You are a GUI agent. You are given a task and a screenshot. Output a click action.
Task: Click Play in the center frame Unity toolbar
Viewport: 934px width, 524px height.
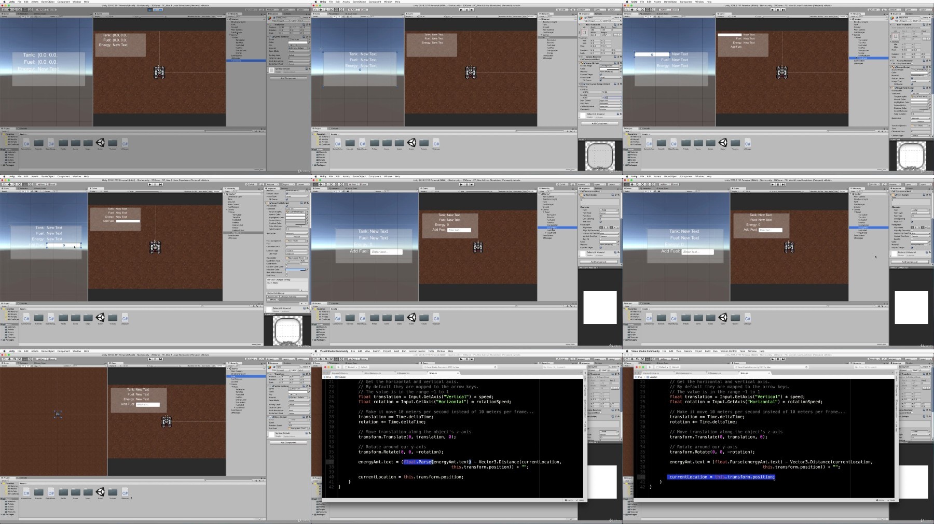click(461, 184)
